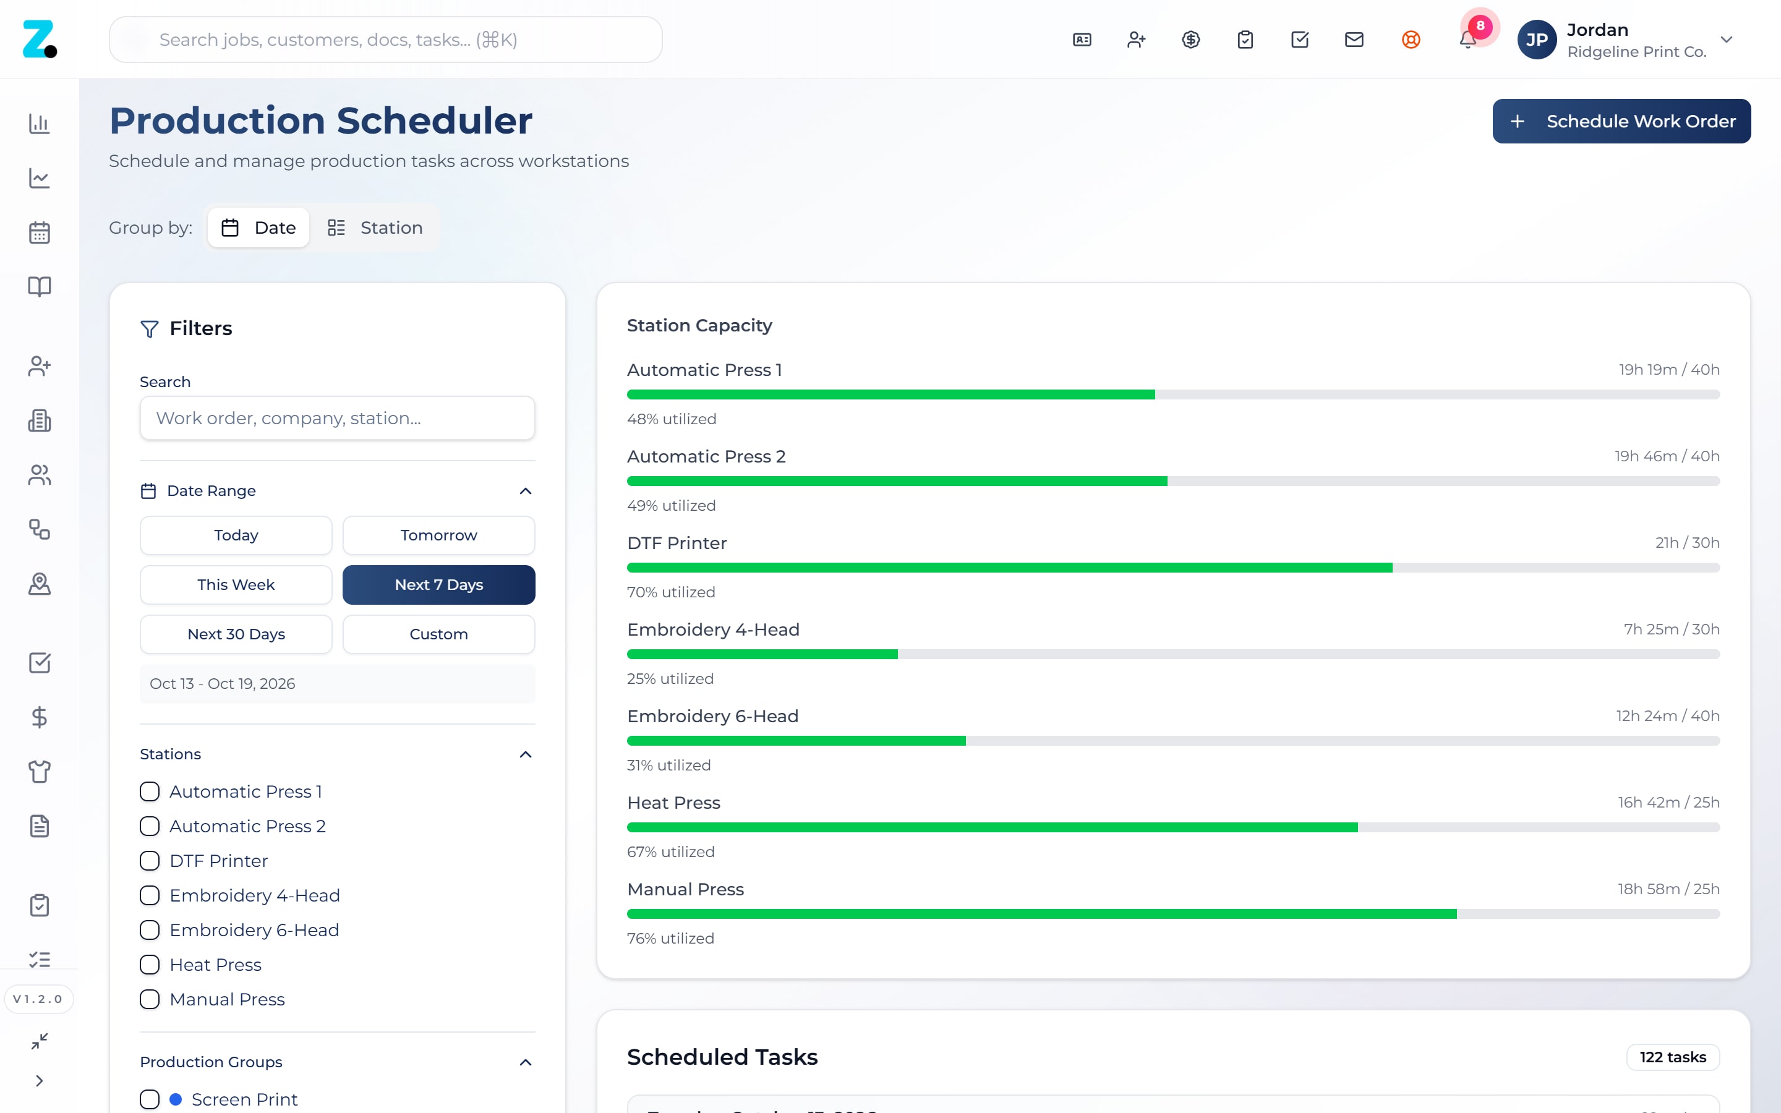Click the 67% utilized label

pos(670,851)
